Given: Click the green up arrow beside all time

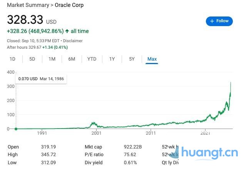Looking at the screenshot, I should pyautogui.click(x=67, y=31).
